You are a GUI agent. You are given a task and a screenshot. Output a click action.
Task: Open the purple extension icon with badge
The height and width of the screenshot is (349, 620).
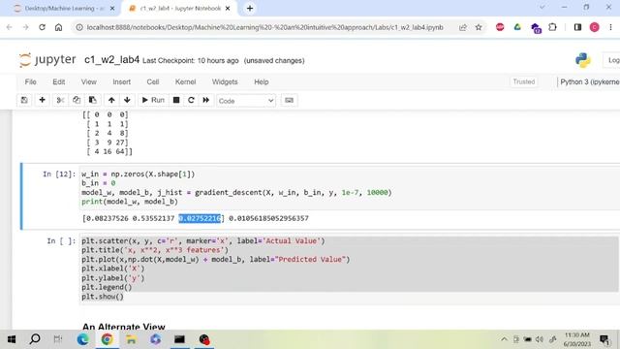pos(536,28)
